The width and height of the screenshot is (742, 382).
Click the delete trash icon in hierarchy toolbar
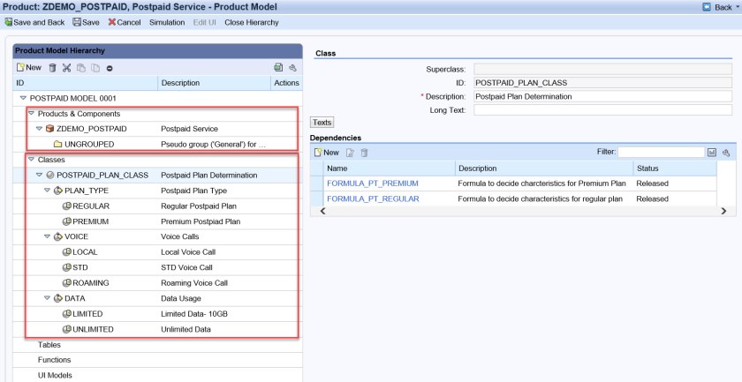53,67
